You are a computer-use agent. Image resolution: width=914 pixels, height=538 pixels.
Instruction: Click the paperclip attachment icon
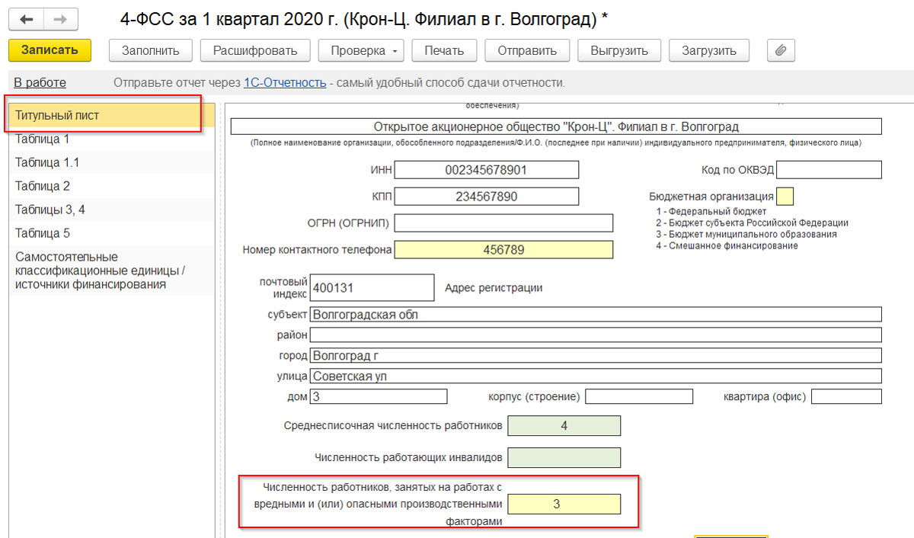point(781,51)
